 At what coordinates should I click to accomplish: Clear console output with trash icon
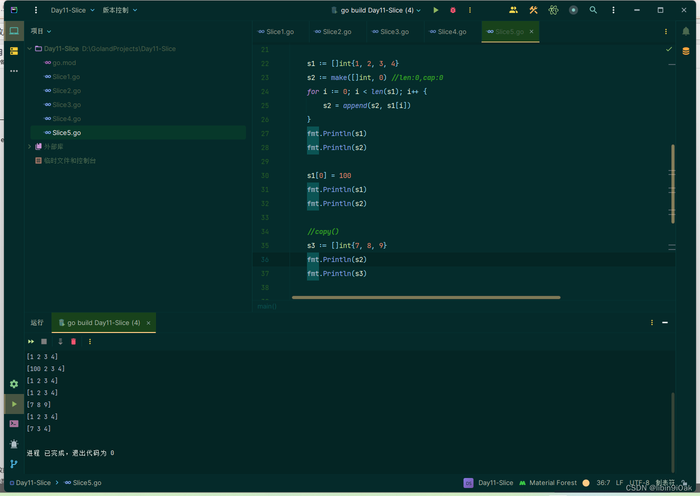point(73,341)
